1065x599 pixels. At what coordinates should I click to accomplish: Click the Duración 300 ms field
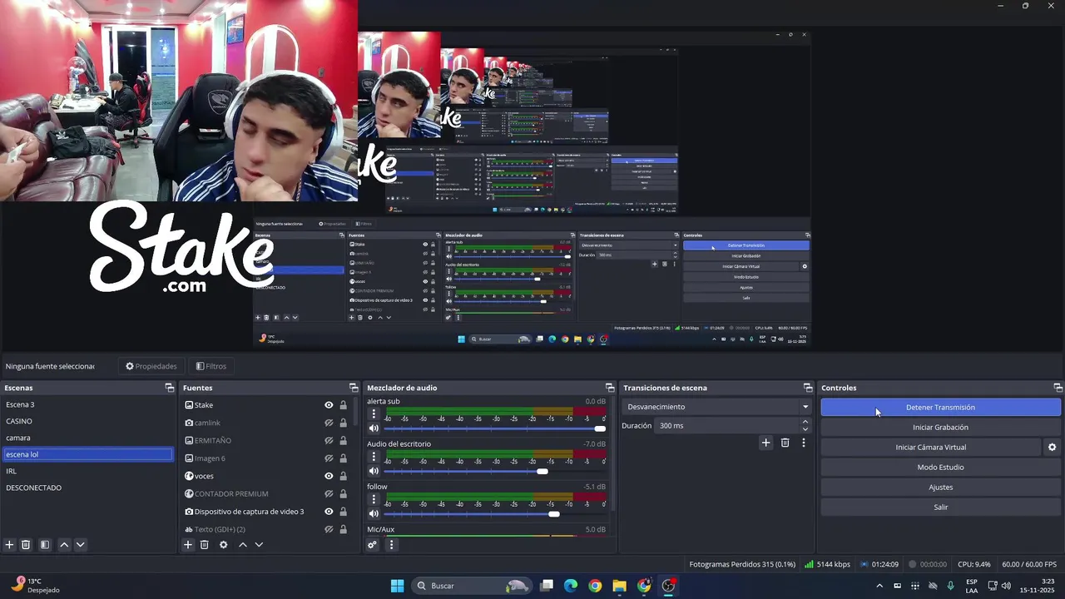coord(728,426)
